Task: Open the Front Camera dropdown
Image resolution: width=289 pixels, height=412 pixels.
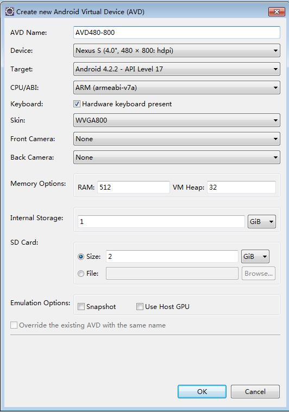Action: point(177,139)
